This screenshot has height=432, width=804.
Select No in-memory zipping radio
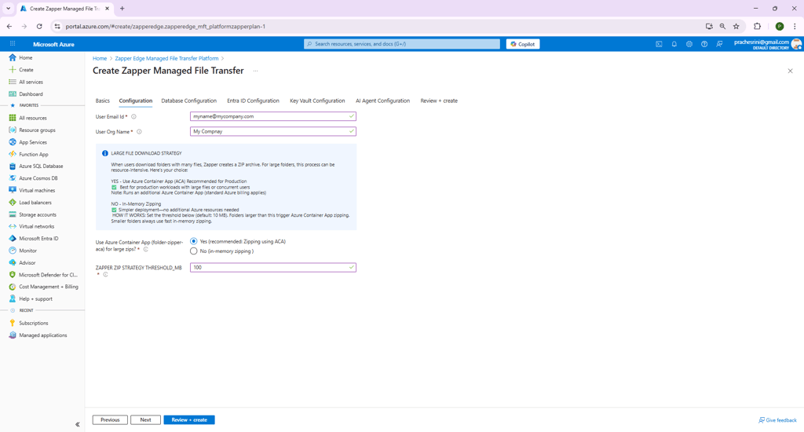193,251
